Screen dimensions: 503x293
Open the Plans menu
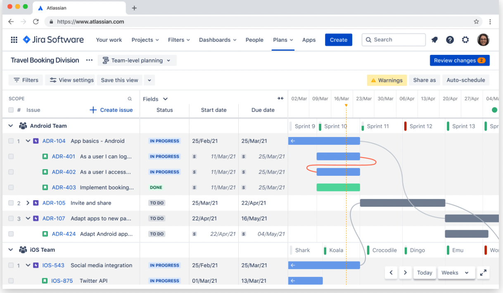tap(283, 40)
